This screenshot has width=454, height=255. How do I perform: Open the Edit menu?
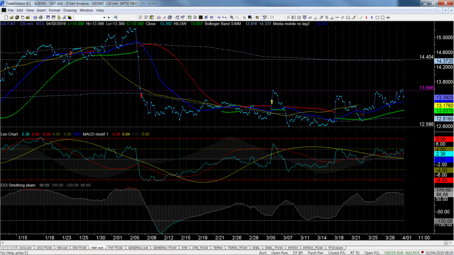(x=20, y=11)
